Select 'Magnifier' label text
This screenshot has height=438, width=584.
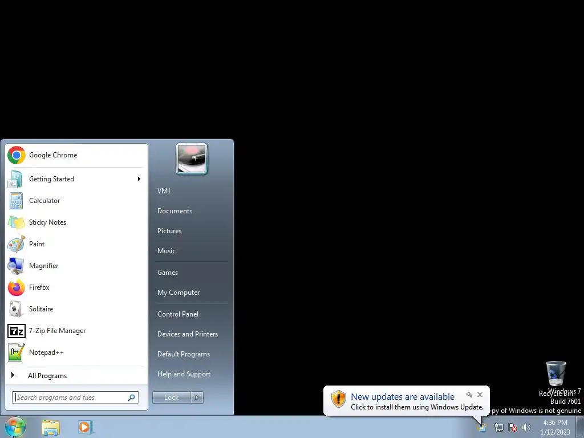coord(43,266)
